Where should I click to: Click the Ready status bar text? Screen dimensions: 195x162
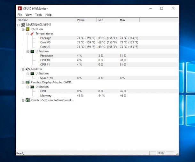point(20,153)
